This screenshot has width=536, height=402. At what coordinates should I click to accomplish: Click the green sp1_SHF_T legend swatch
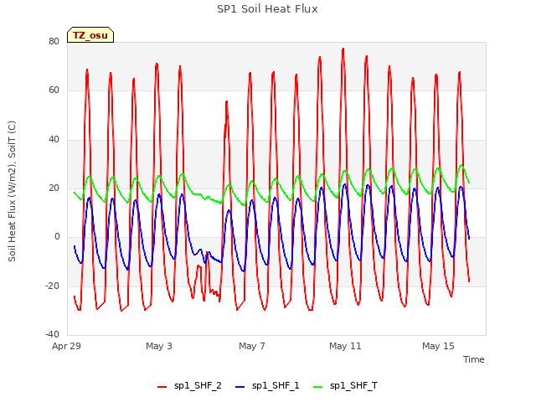point(318,387)
